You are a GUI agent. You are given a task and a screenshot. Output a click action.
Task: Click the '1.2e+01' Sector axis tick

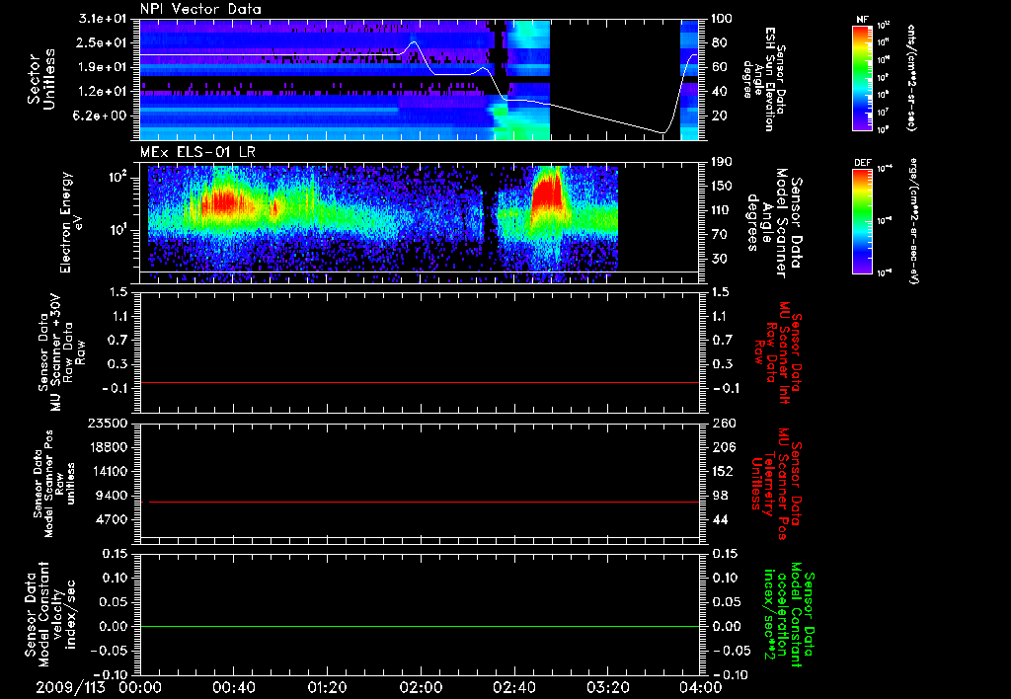(x=103, y=92)
